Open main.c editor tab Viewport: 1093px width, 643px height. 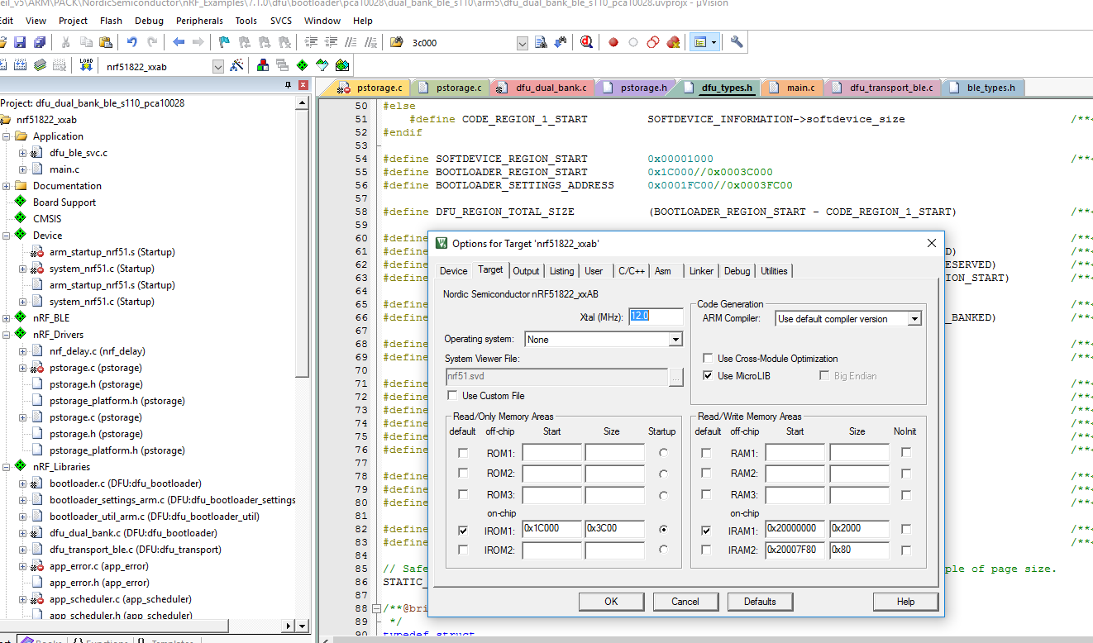point(793,88)
